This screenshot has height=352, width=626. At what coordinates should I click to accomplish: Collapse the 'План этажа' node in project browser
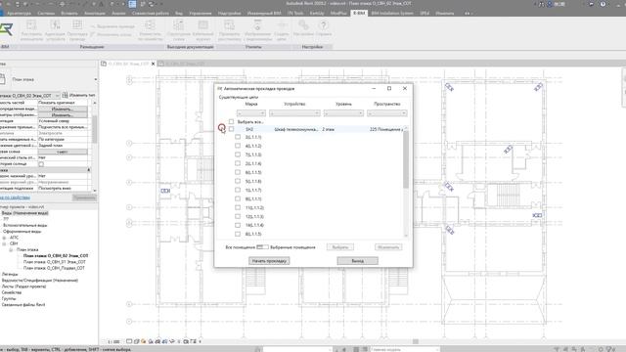11,250
